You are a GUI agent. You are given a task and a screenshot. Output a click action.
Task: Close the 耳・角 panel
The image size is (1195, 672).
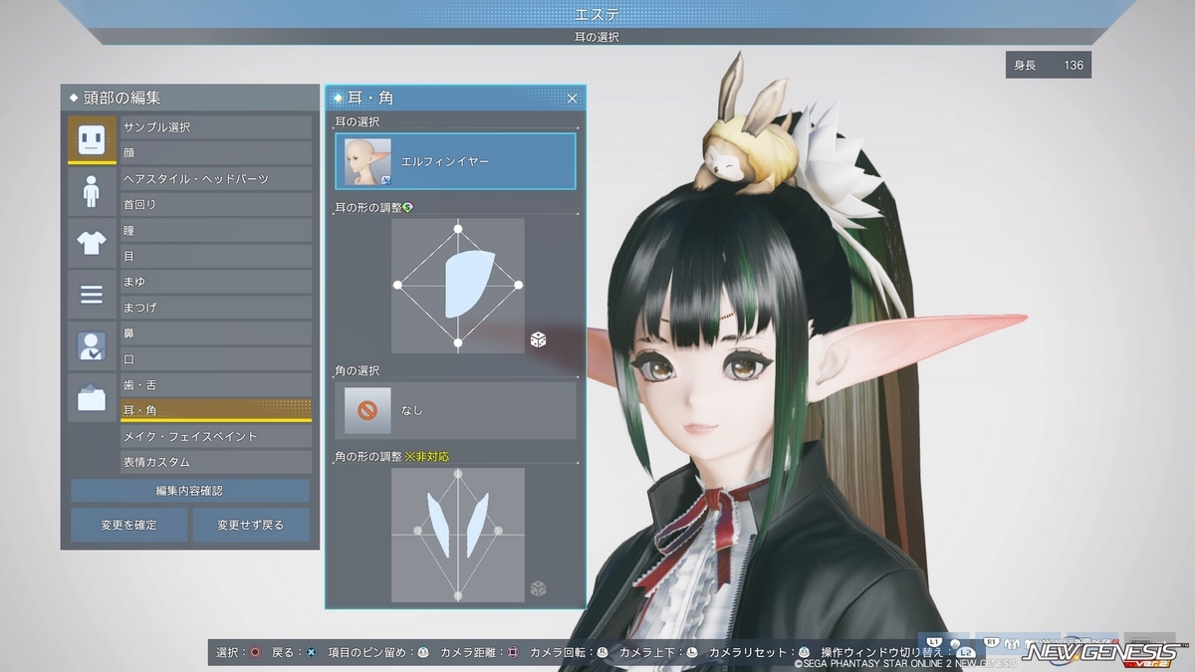pyautogui.click(x=572, y=98)
